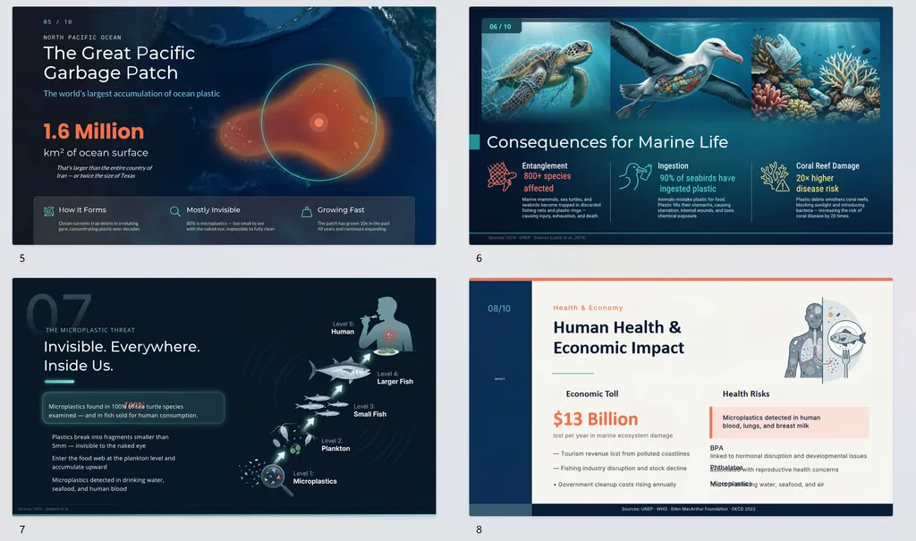The image size is (916, 541).
Task: Select the sea turtle in net photo
Action: [546, 70]
